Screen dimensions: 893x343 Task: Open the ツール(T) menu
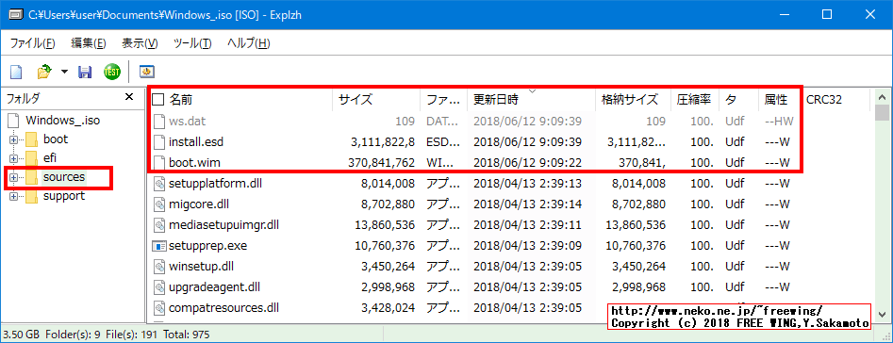pos(192,43)
